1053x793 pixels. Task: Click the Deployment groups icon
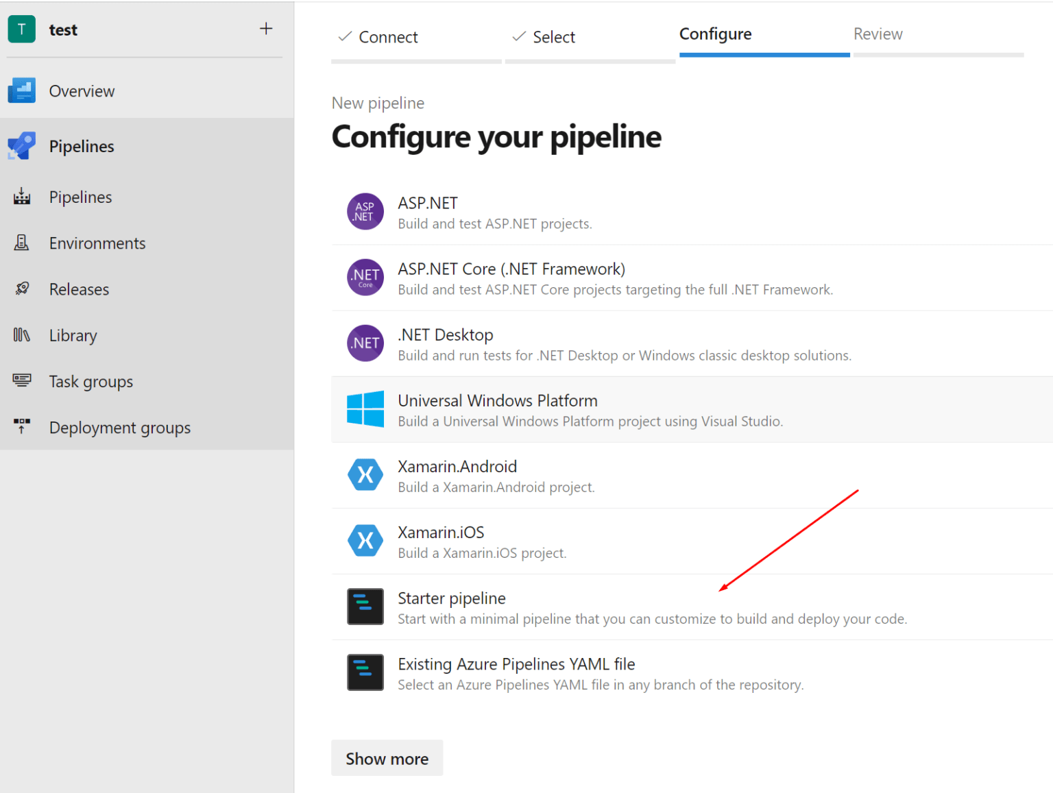point(21,426)
